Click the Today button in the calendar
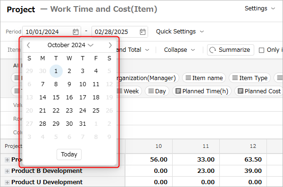Viewport: 283px width, 187px height. pyautogui.click(x=69, y=154)
